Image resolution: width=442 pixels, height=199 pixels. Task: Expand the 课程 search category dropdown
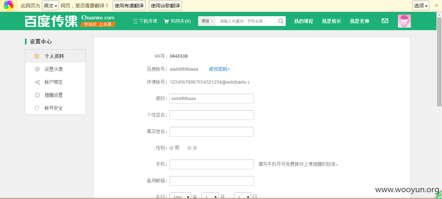tap(207, 21)
